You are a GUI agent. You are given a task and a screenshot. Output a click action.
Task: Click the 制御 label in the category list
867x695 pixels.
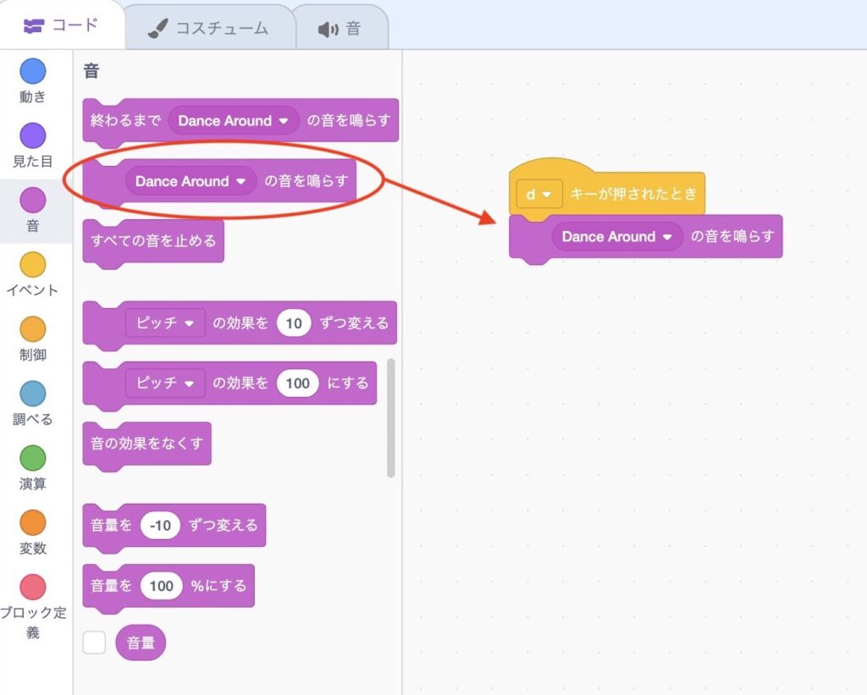[33, 355]
